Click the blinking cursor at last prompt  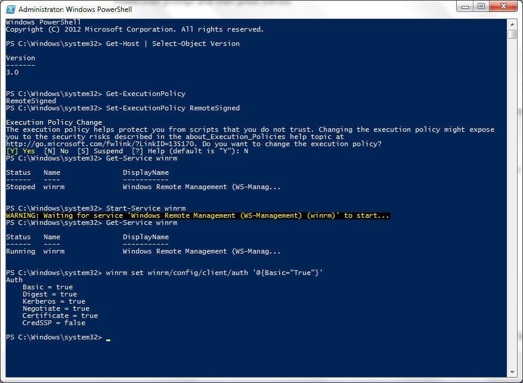[108, 339]
